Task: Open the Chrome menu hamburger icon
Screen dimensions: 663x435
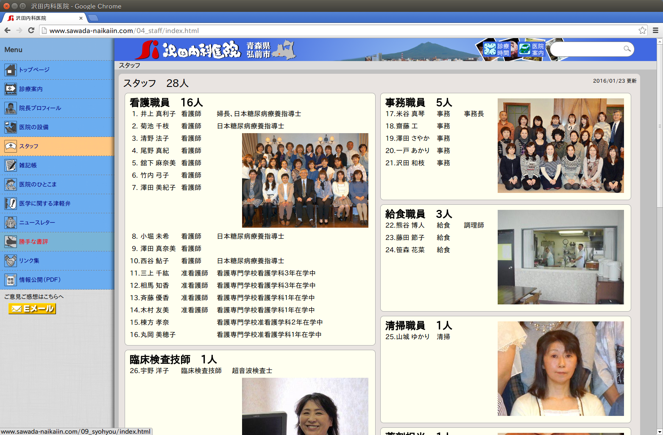Action: coord(655,31)
